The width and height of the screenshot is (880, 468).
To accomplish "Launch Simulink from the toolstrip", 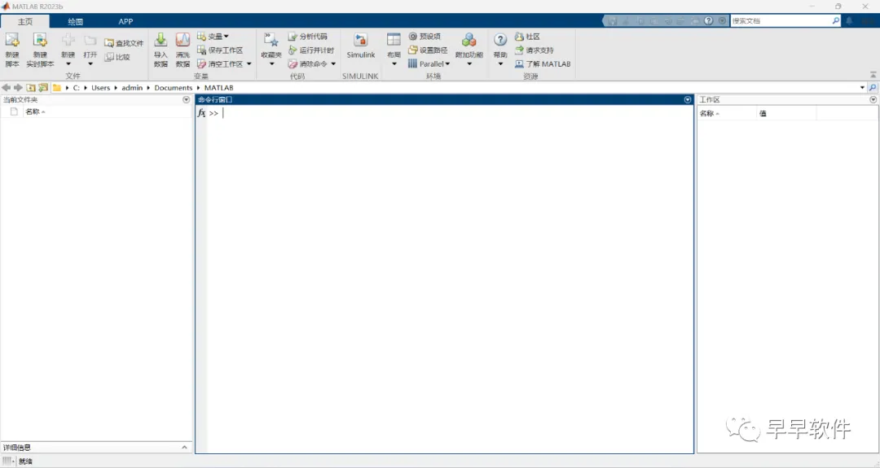I will tap(360, 46).
